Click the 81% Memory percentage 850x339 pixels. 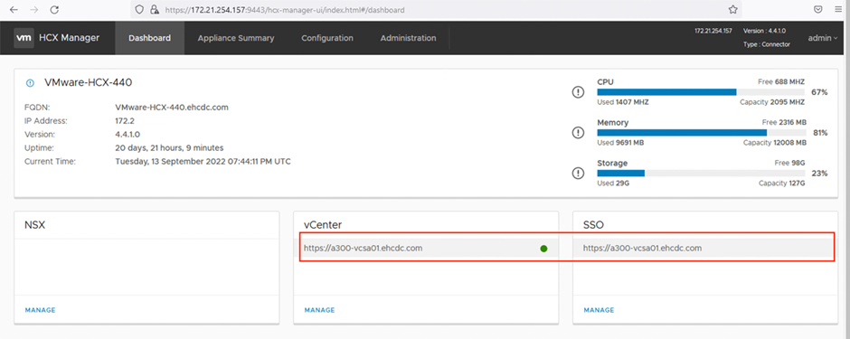[820, 133]
